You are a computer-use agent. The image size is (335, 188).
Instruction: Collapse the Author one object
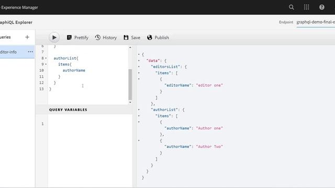point(139,122)
